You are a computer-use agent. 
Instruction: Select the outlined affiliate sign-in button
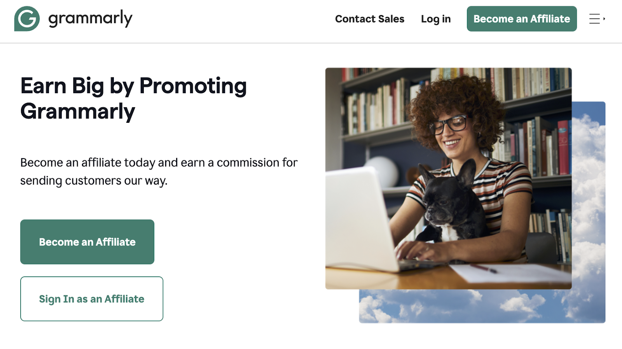(x=91, y=299)
